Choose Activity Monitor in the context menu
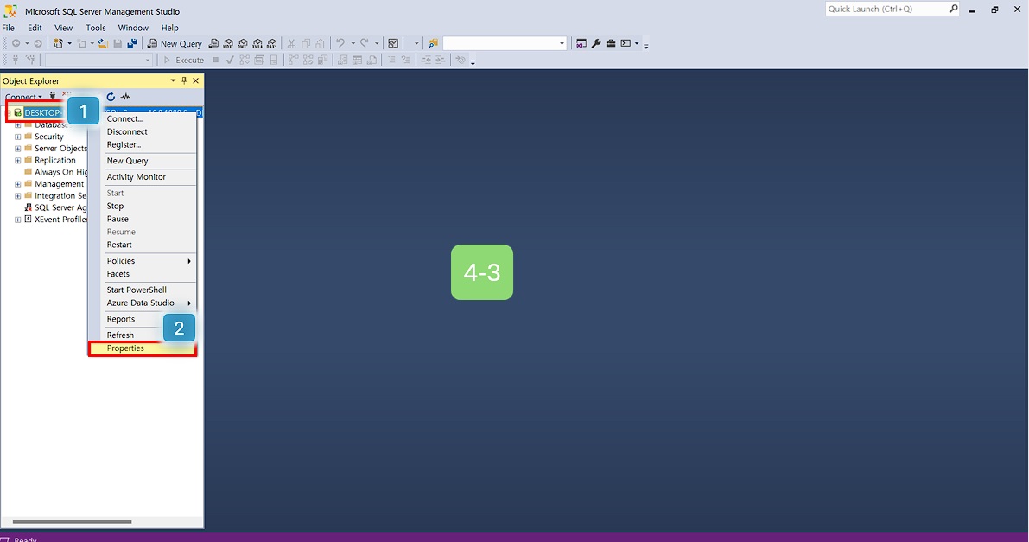Viewport: 1029px width, 542px height. pos(143,176)
